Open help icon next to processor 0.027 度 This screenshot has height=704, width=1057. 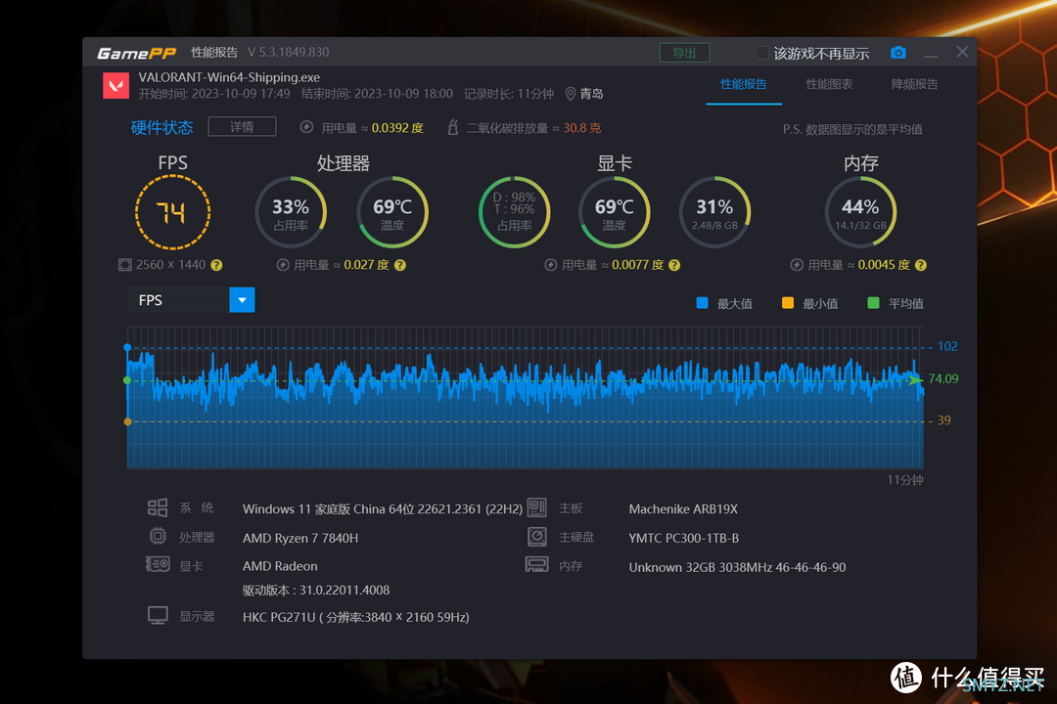400,265
